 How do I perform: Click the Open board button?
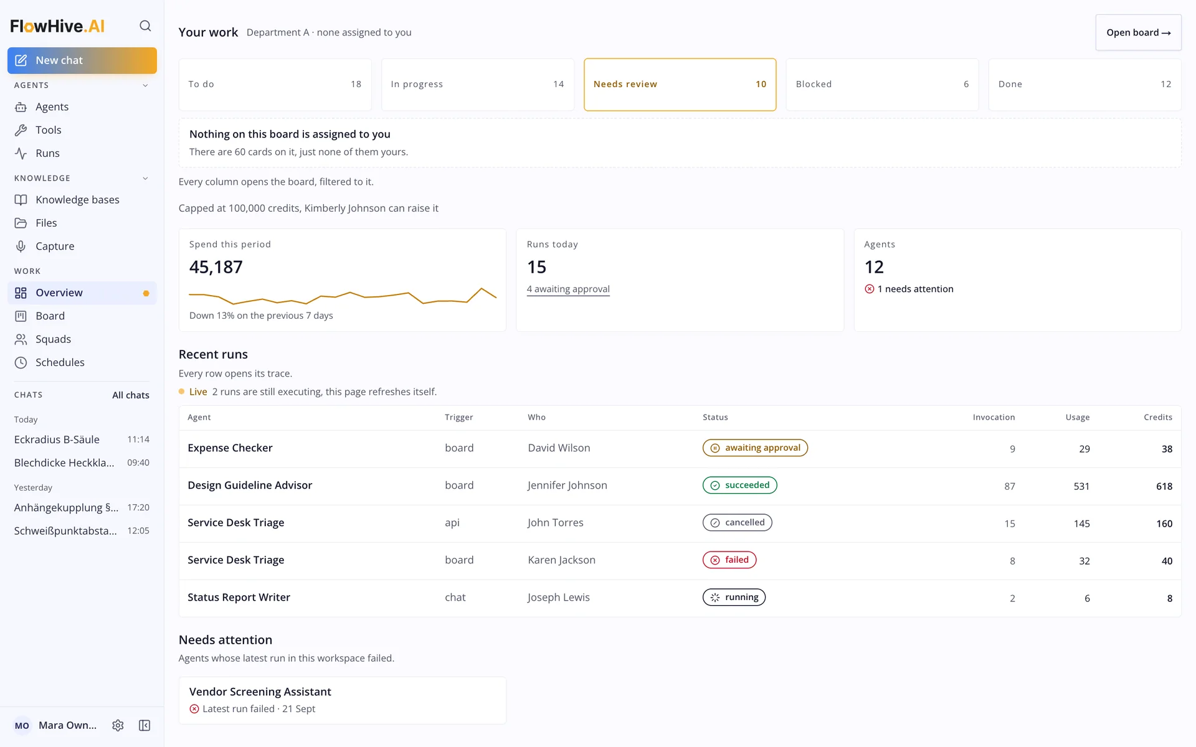1139,32
